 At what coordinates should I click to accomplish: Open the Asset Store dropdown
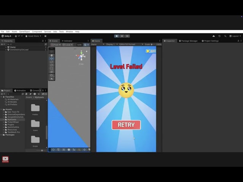pos(33,36)
